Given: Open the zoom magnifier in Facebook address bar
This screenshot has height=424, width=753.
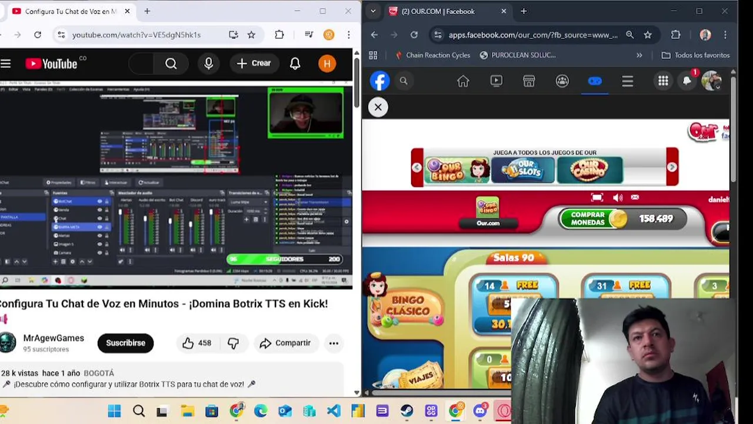Looking at the screenshot, I should point(630,35).
